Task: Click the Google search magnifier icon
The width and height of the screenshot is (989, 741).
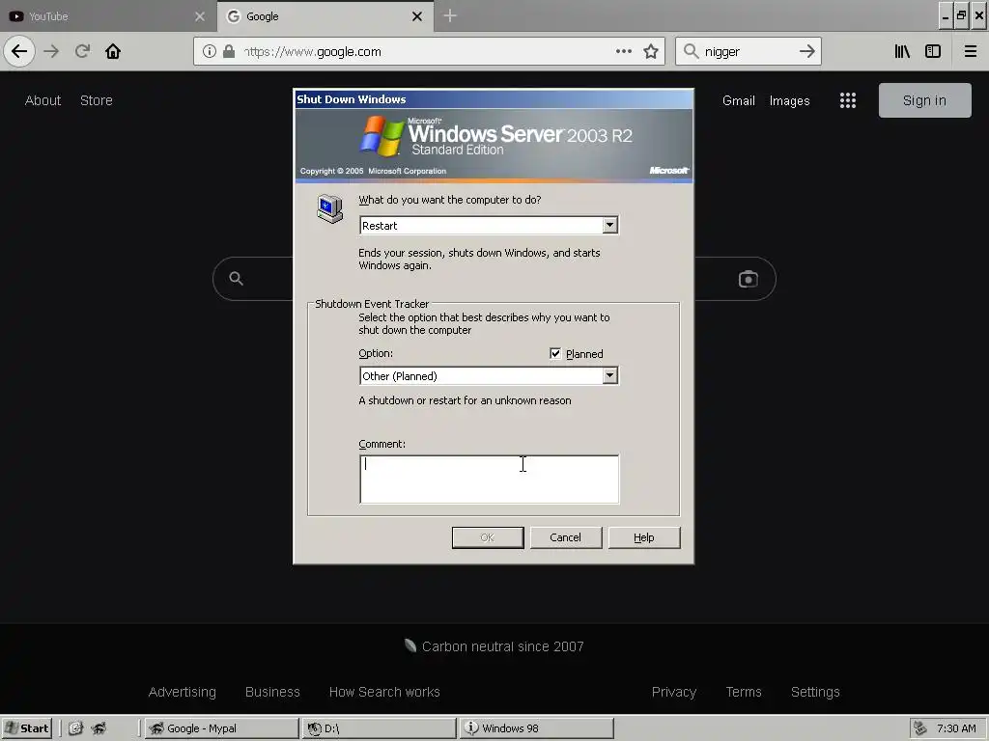Action: (x=236, y=279)
